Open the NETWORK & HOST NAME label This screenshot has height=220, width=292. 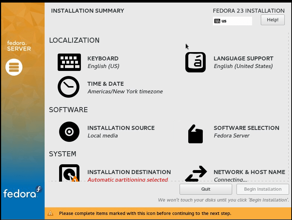point(249,172)
